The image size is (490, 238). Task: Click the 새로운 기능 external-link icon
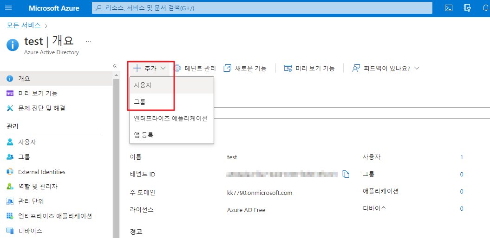(228, 68)
